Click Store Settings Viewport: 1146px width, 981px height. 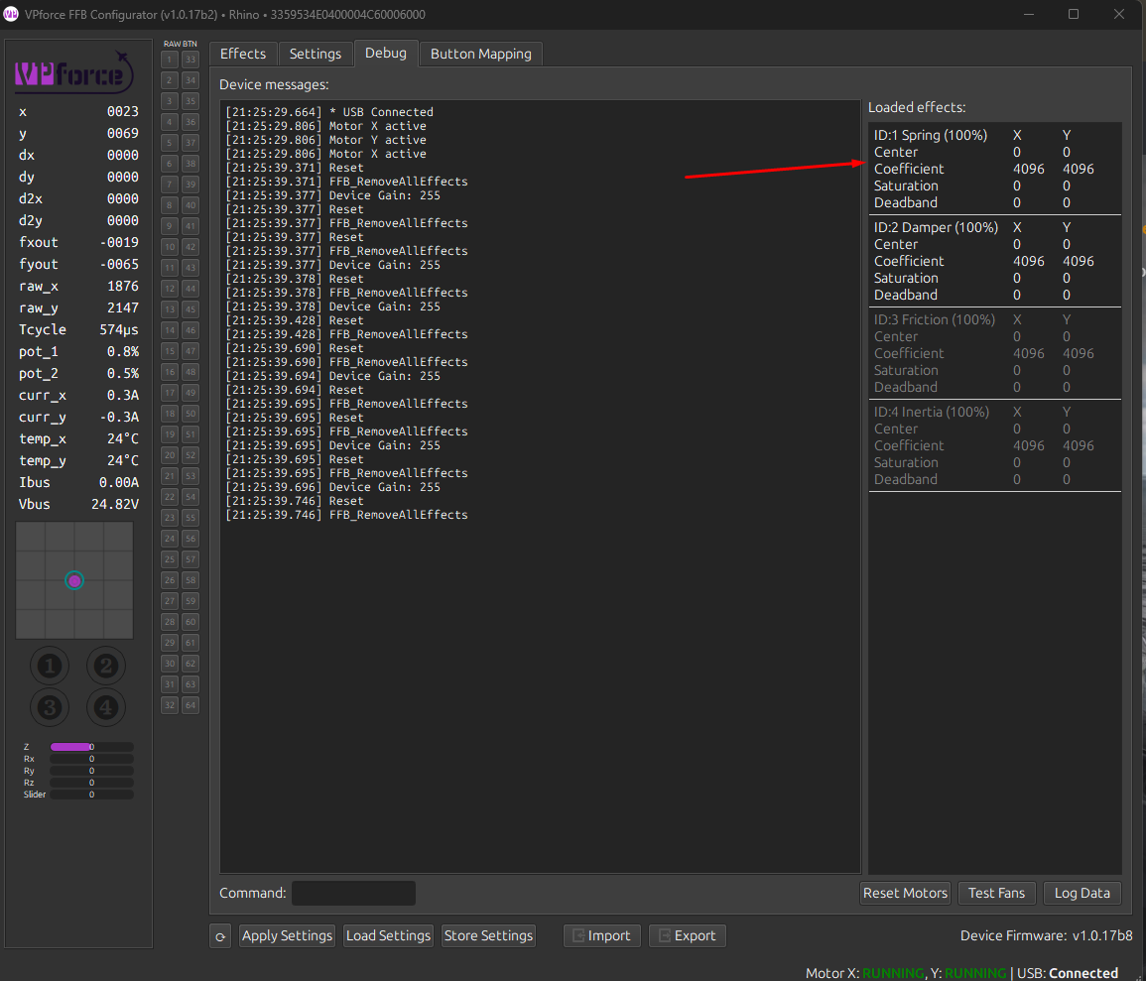[x=488, y=935]
